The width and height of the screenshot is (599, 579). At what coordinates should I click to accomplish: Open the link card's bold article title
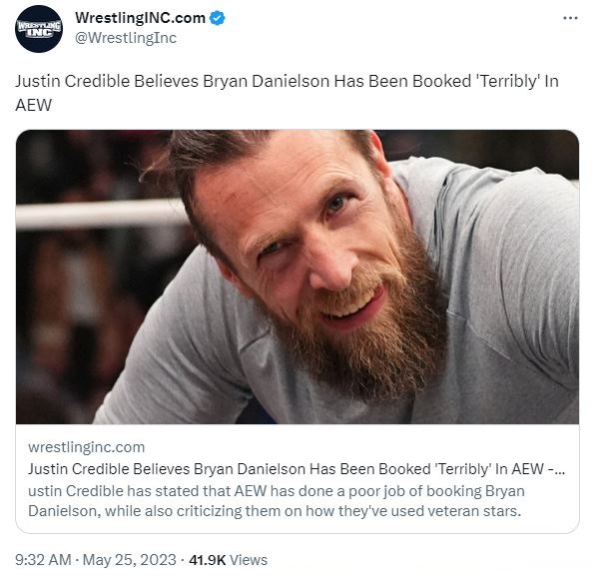pyautogui.click(x=297, y=469)
